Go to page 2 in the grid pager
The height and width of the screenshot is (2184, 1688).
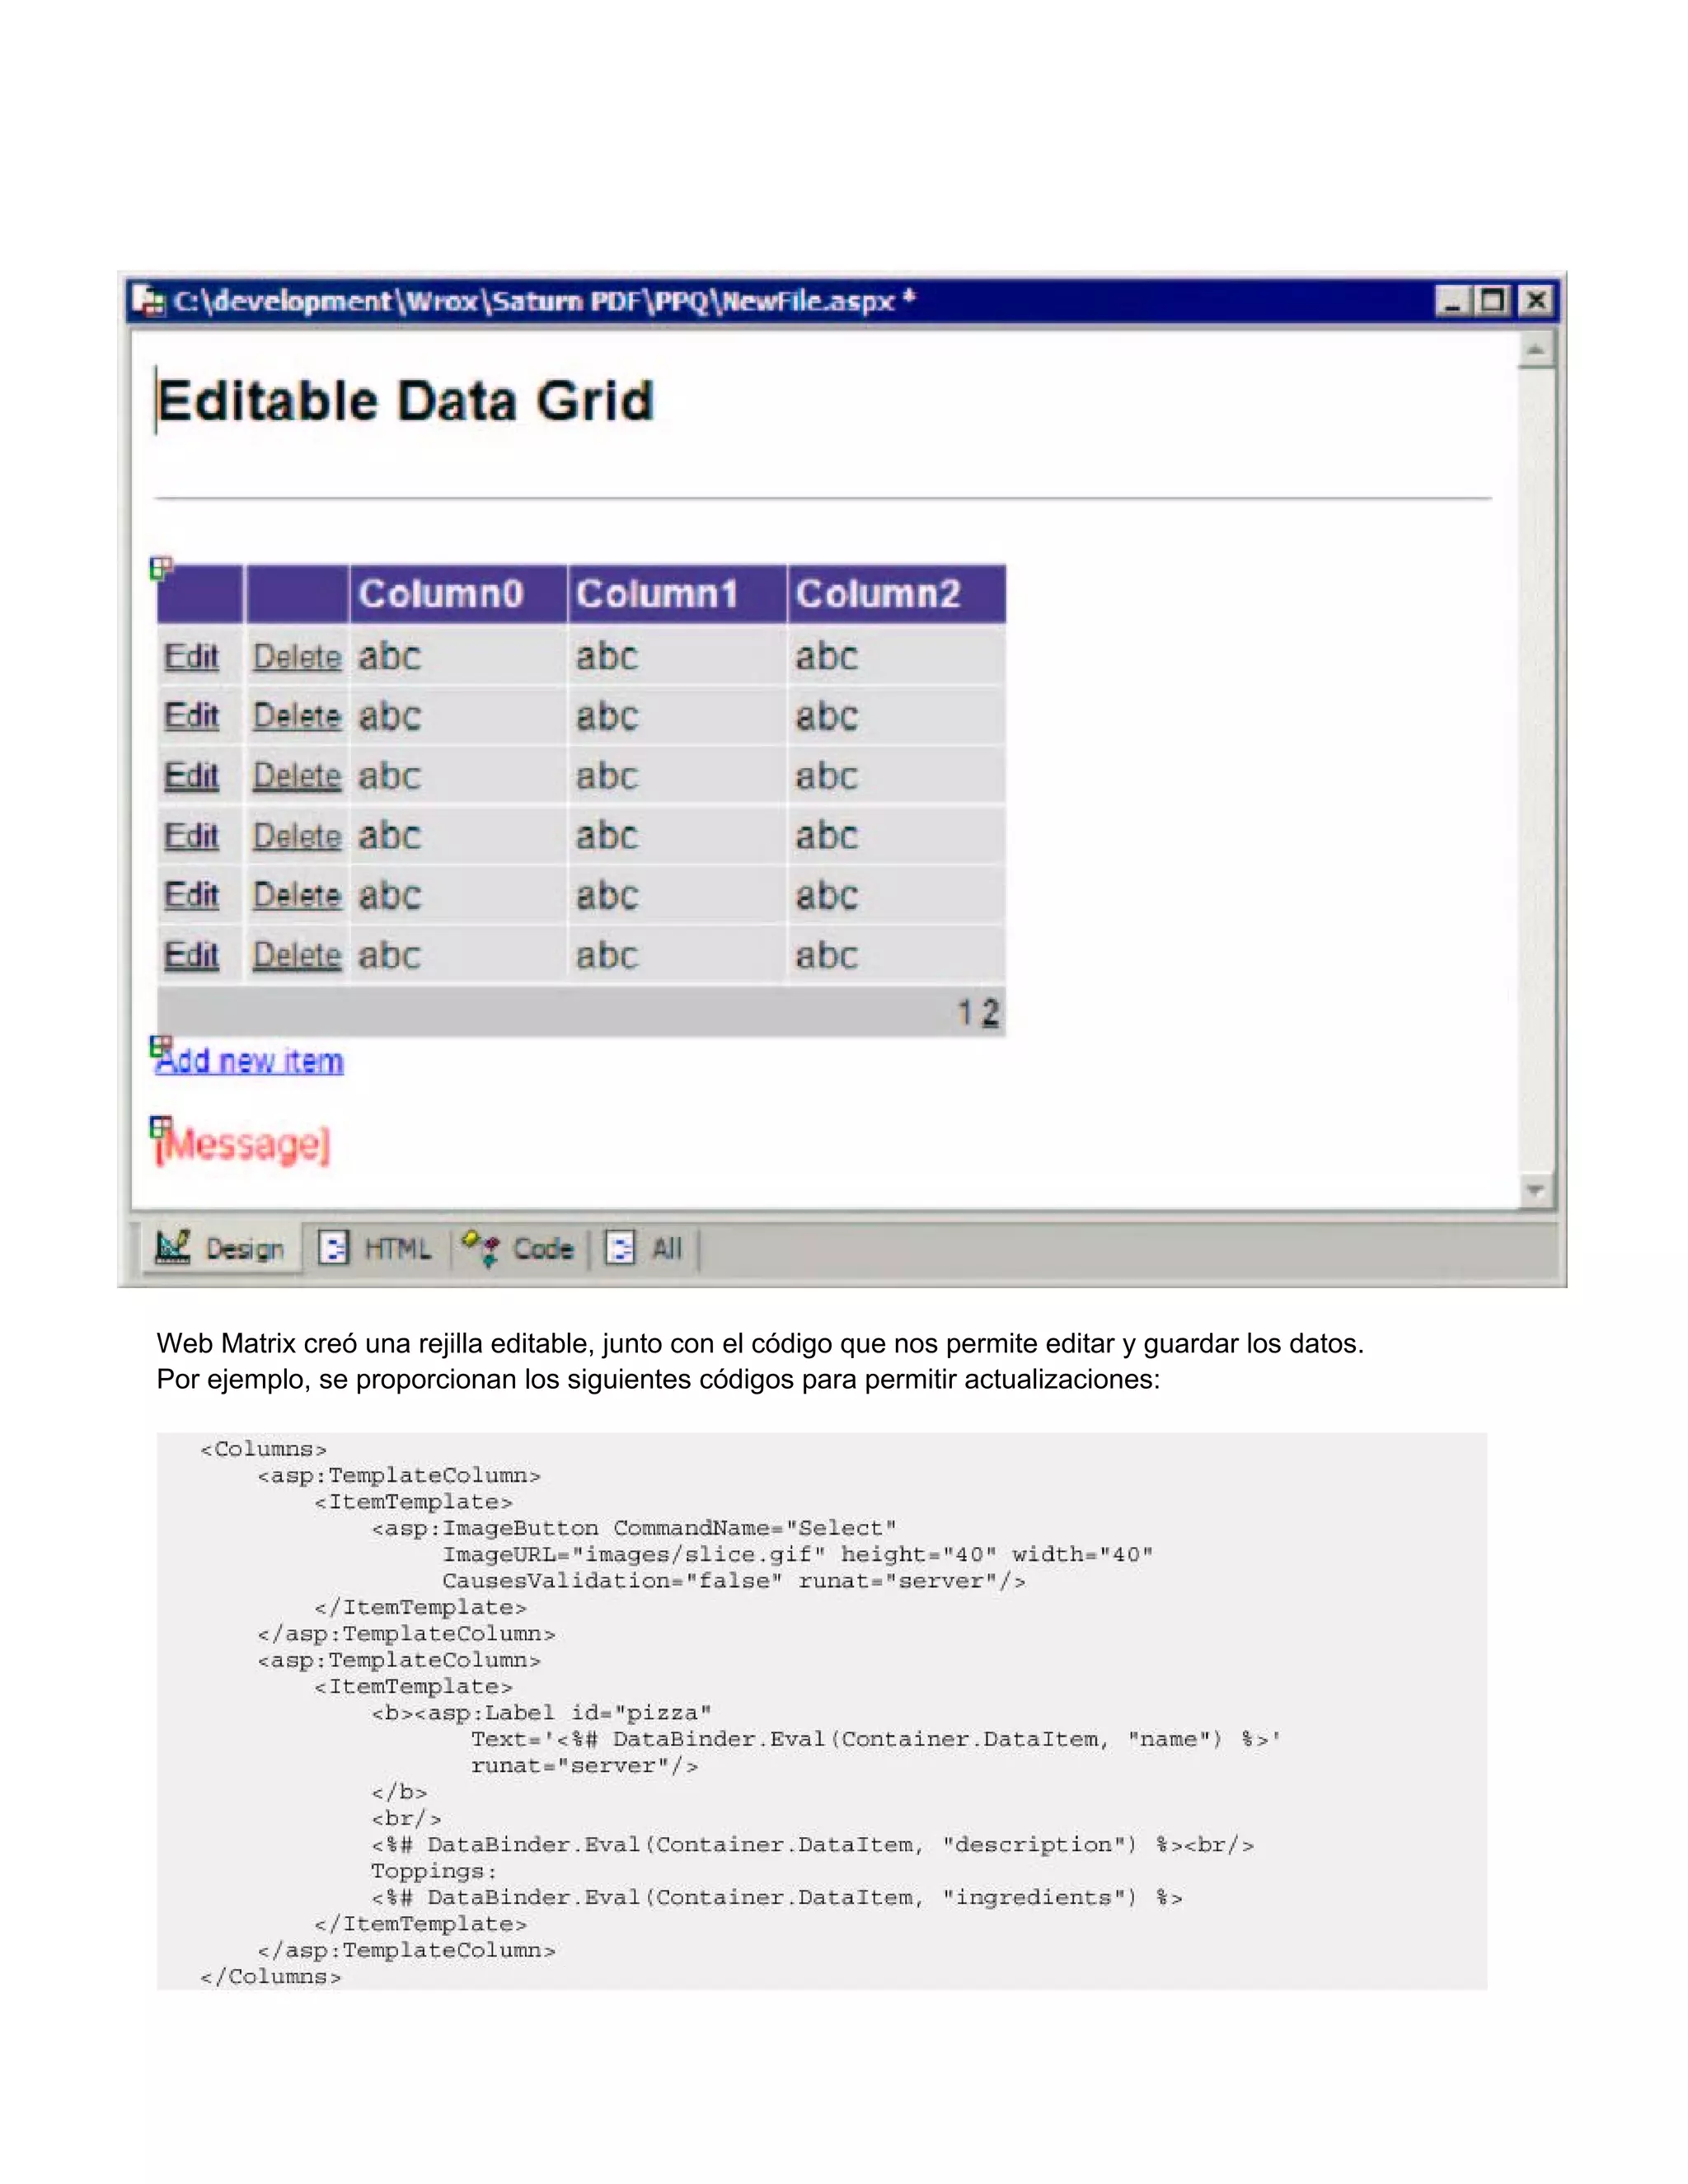point(990,1013)
